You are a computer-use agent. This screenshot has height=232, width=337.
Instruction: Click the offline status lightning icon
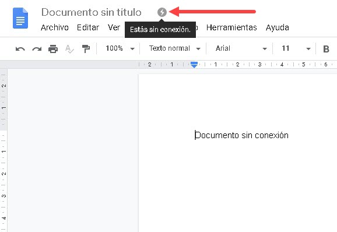[x=162, y=12]
